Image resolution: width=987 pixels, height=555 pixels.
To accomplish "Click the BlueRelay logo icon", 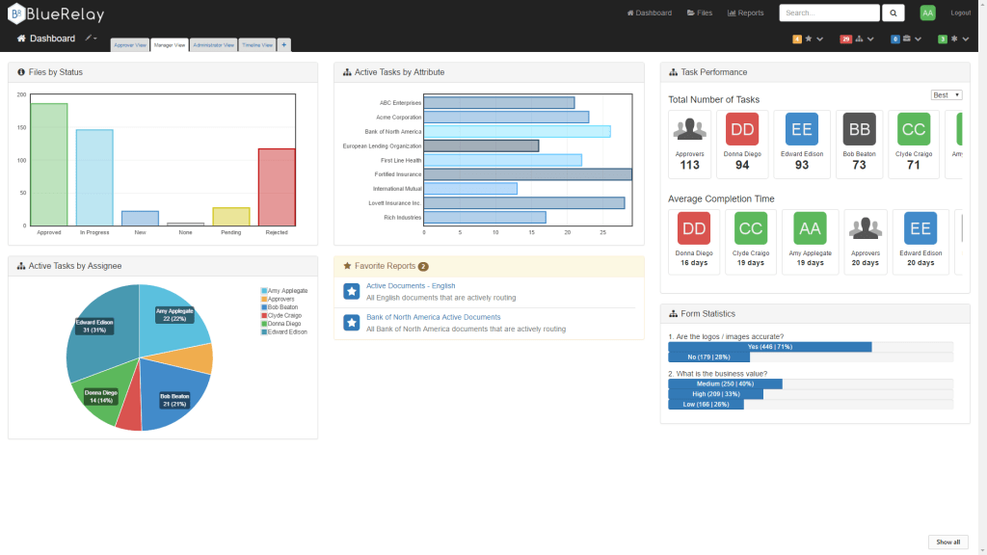I will pos(15,13).
